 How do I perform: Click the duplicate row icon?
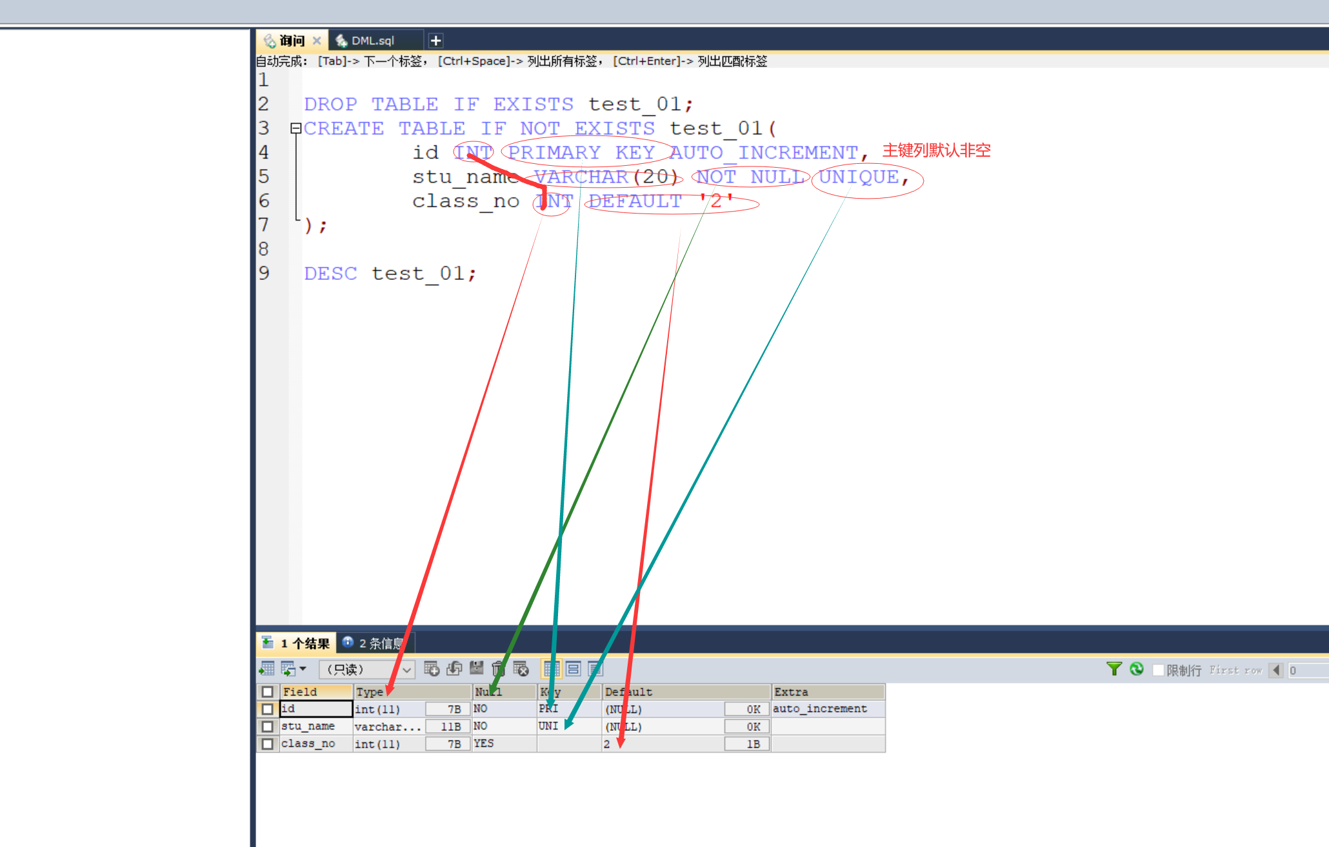pyautogui.click(x=454, y=669)
